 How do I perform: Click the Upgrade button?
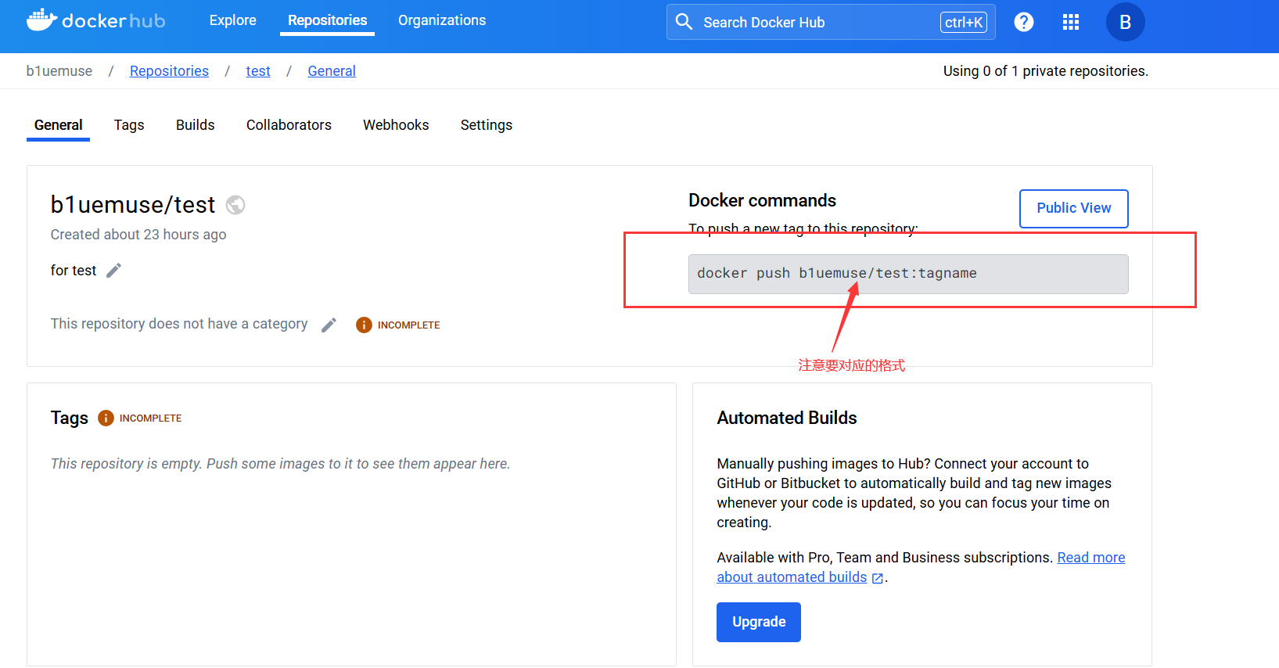pos(759,622)
